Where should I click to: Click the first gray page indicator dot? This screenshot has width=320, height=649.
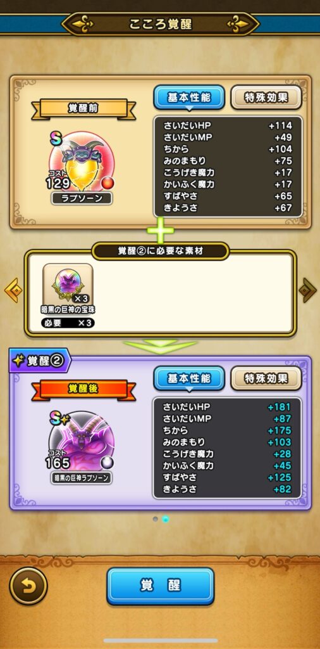[x=155, y=518]
